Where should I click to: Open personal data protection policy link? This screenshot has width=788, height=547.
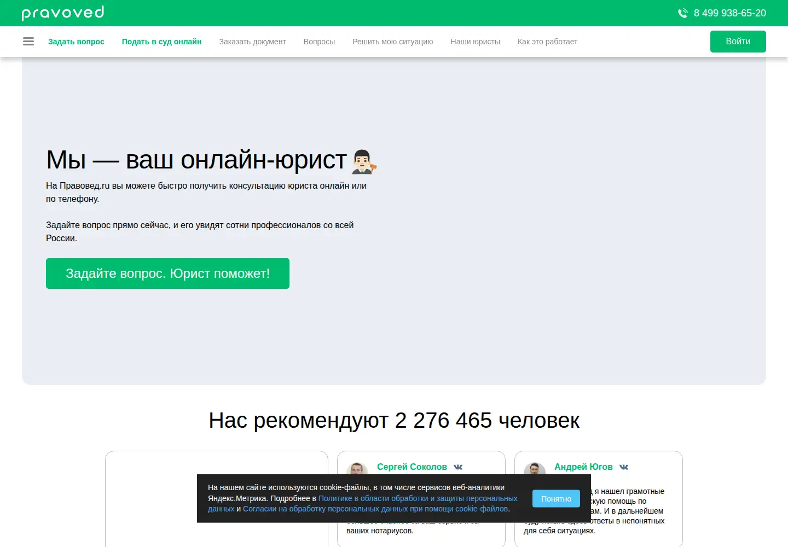click(363, 504)
